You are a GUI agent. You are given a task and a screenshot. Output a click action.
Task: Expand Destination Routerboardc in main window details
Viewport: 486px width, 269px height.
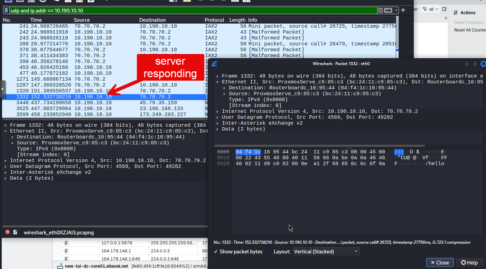click(x=12, y=137)
